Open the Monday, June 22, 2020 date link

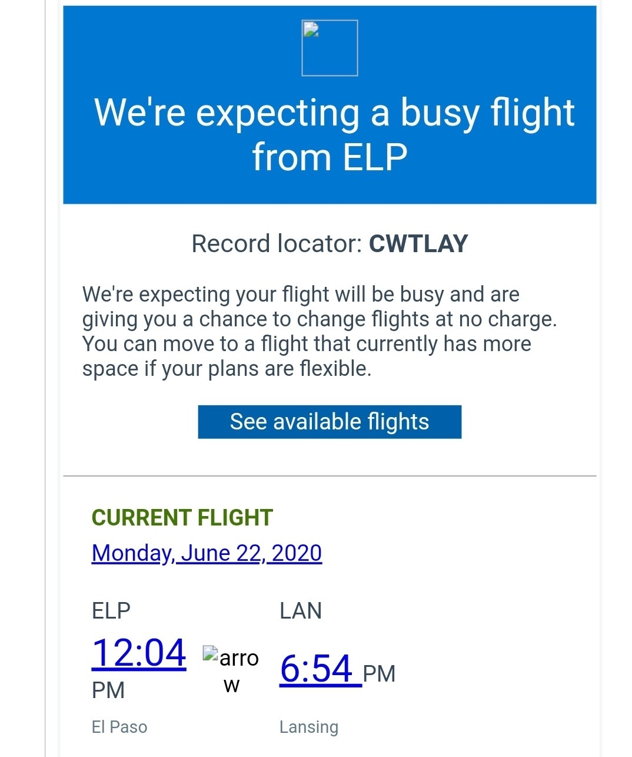[x=207, y=553]
